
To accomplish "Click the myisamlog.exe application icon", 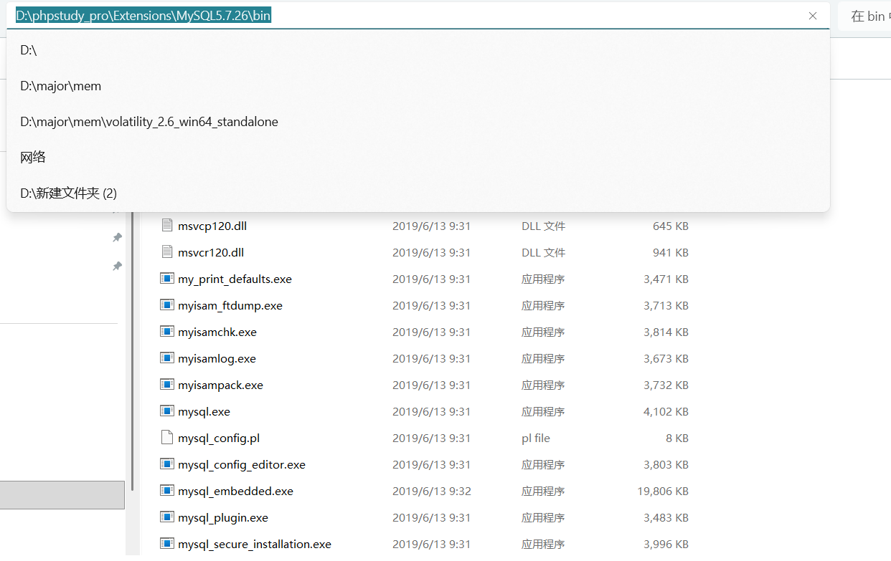I will click(167, 358).
